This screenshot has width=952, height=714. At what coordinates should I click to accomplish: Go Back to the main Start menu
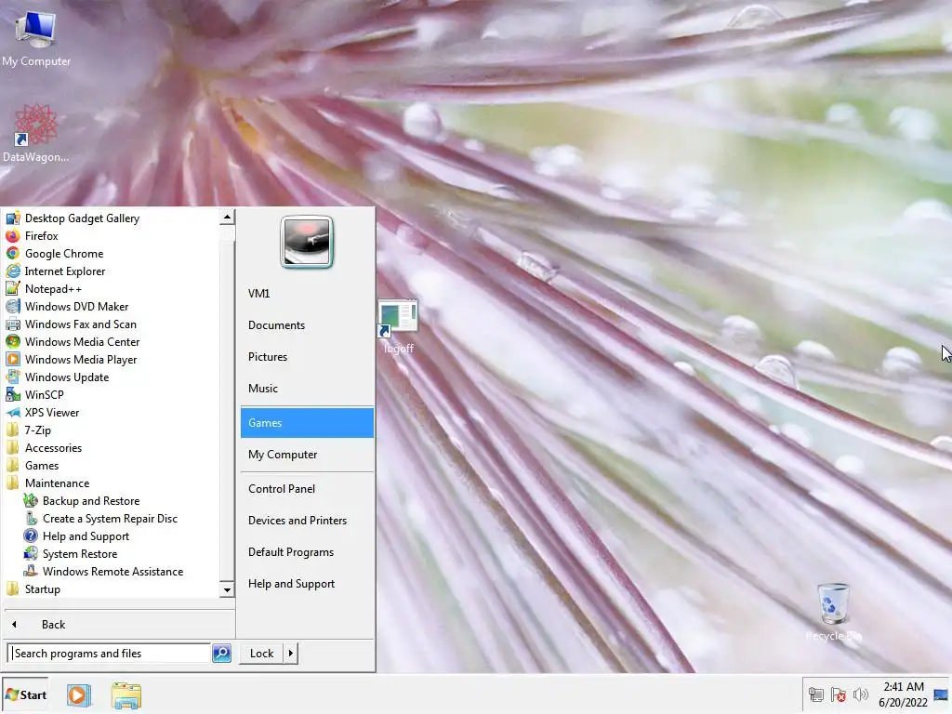pos(53,624)
